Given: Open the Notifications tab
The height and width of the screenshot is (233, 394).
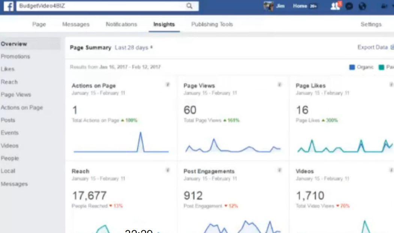Looking at the screenshot, I should pyautogui.click(x=121, y=24).
